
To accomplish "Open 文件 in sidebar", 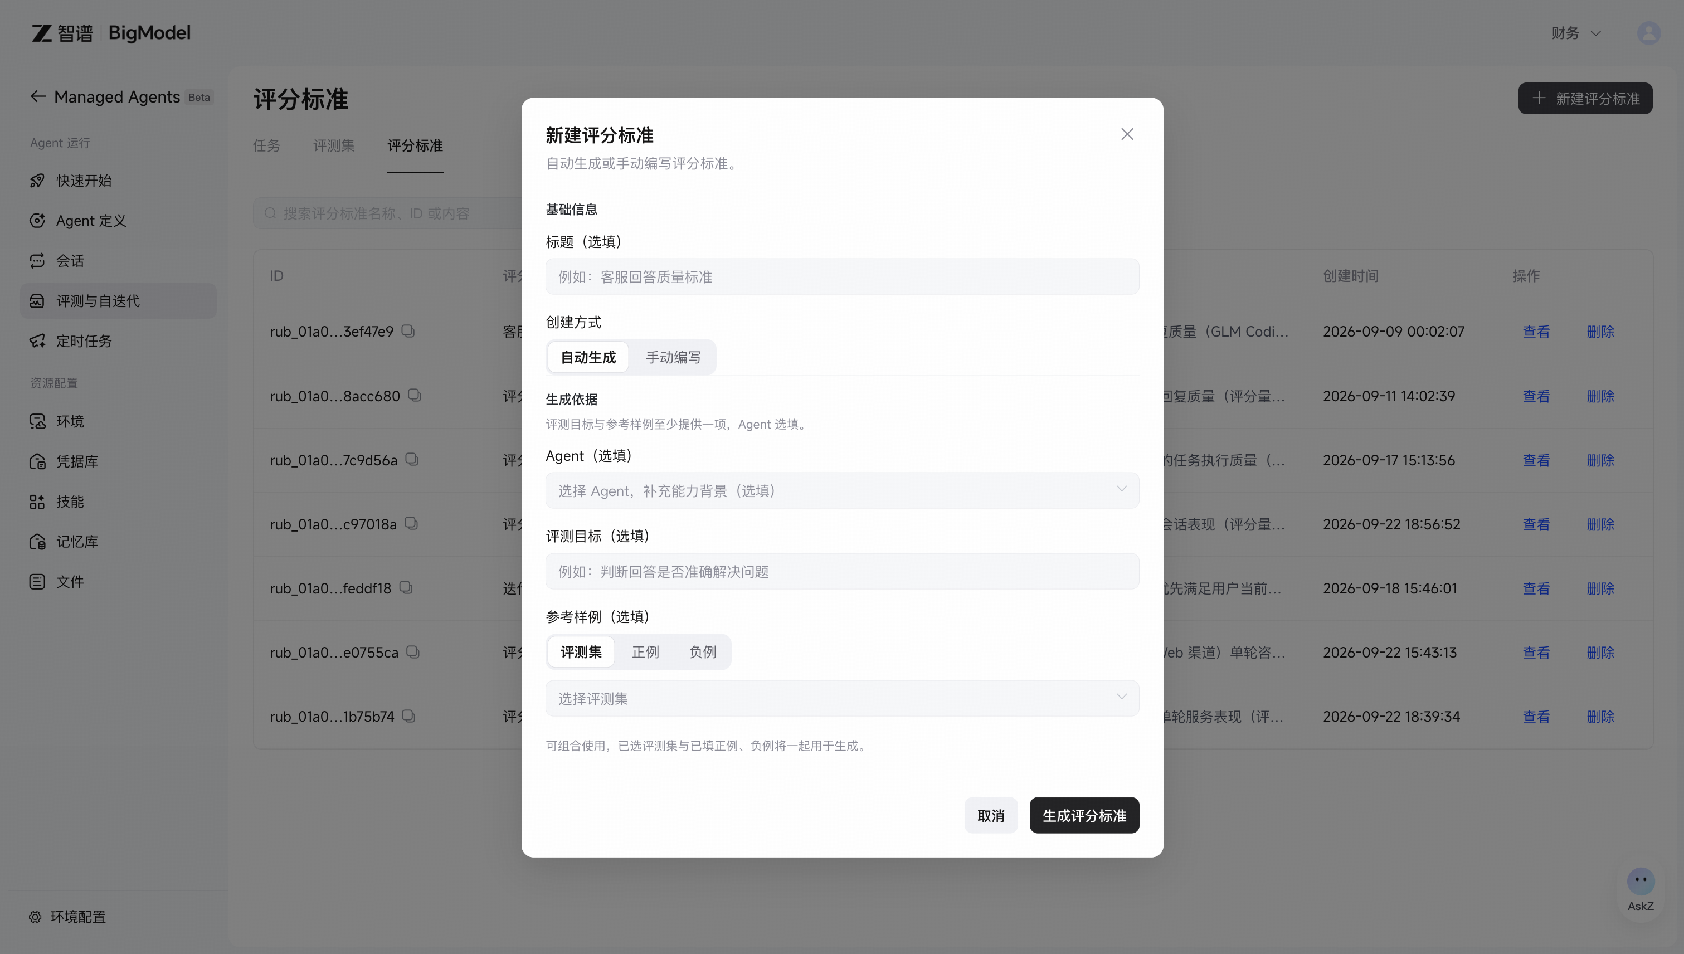I will pos(118,582).
